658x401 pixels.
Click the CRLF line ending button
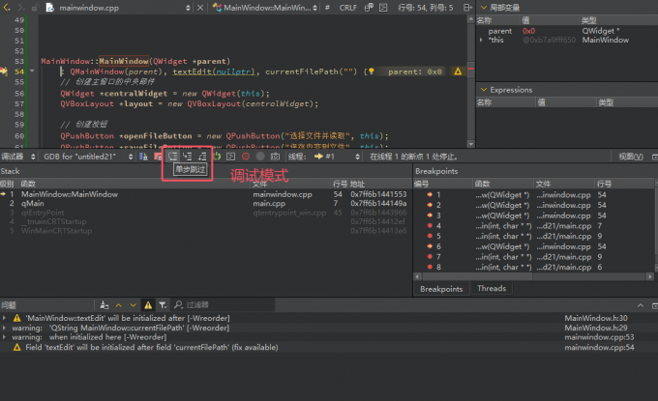coord(346,7)
